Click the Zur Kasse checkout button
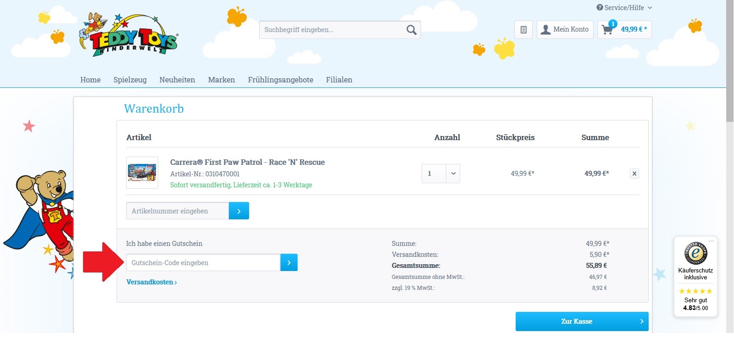734x343 pixels. coord(582,321)
